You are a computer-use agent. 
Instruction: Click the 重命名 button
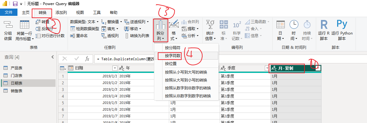[x=79, y=36]
